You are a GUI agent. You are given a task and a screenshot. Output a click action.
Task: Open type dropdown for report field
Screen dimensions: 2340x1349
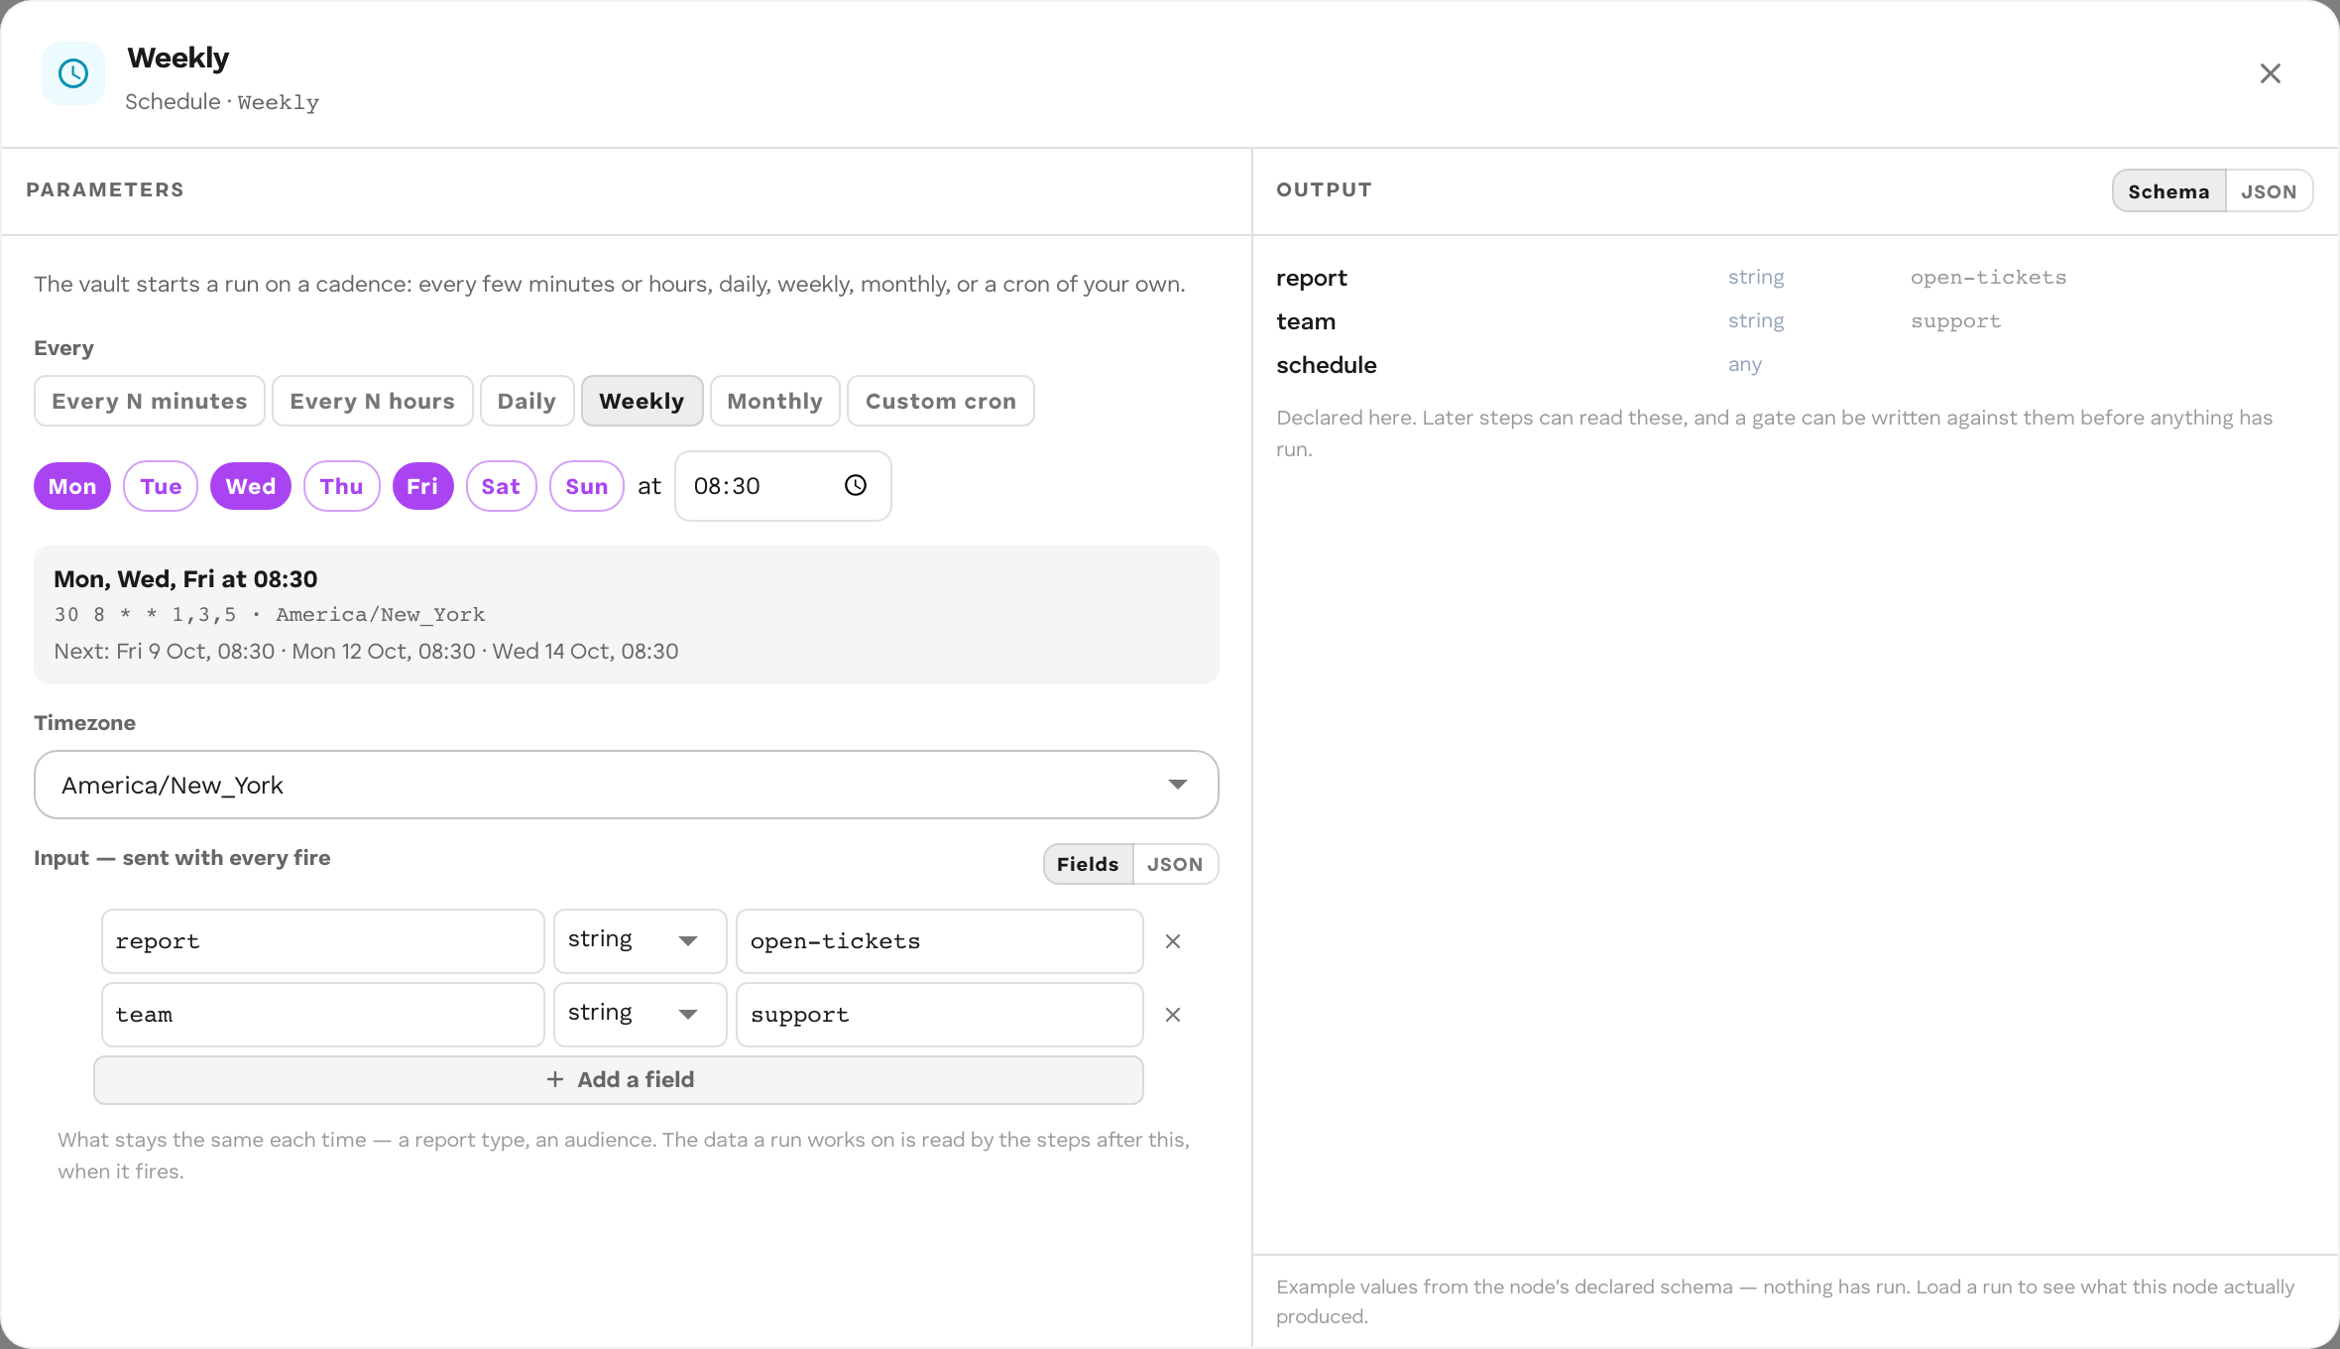point(641,941)
